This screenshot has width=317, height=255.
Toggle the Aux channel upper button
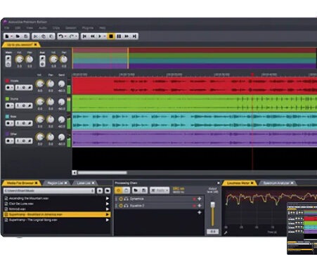click(42, 58)
